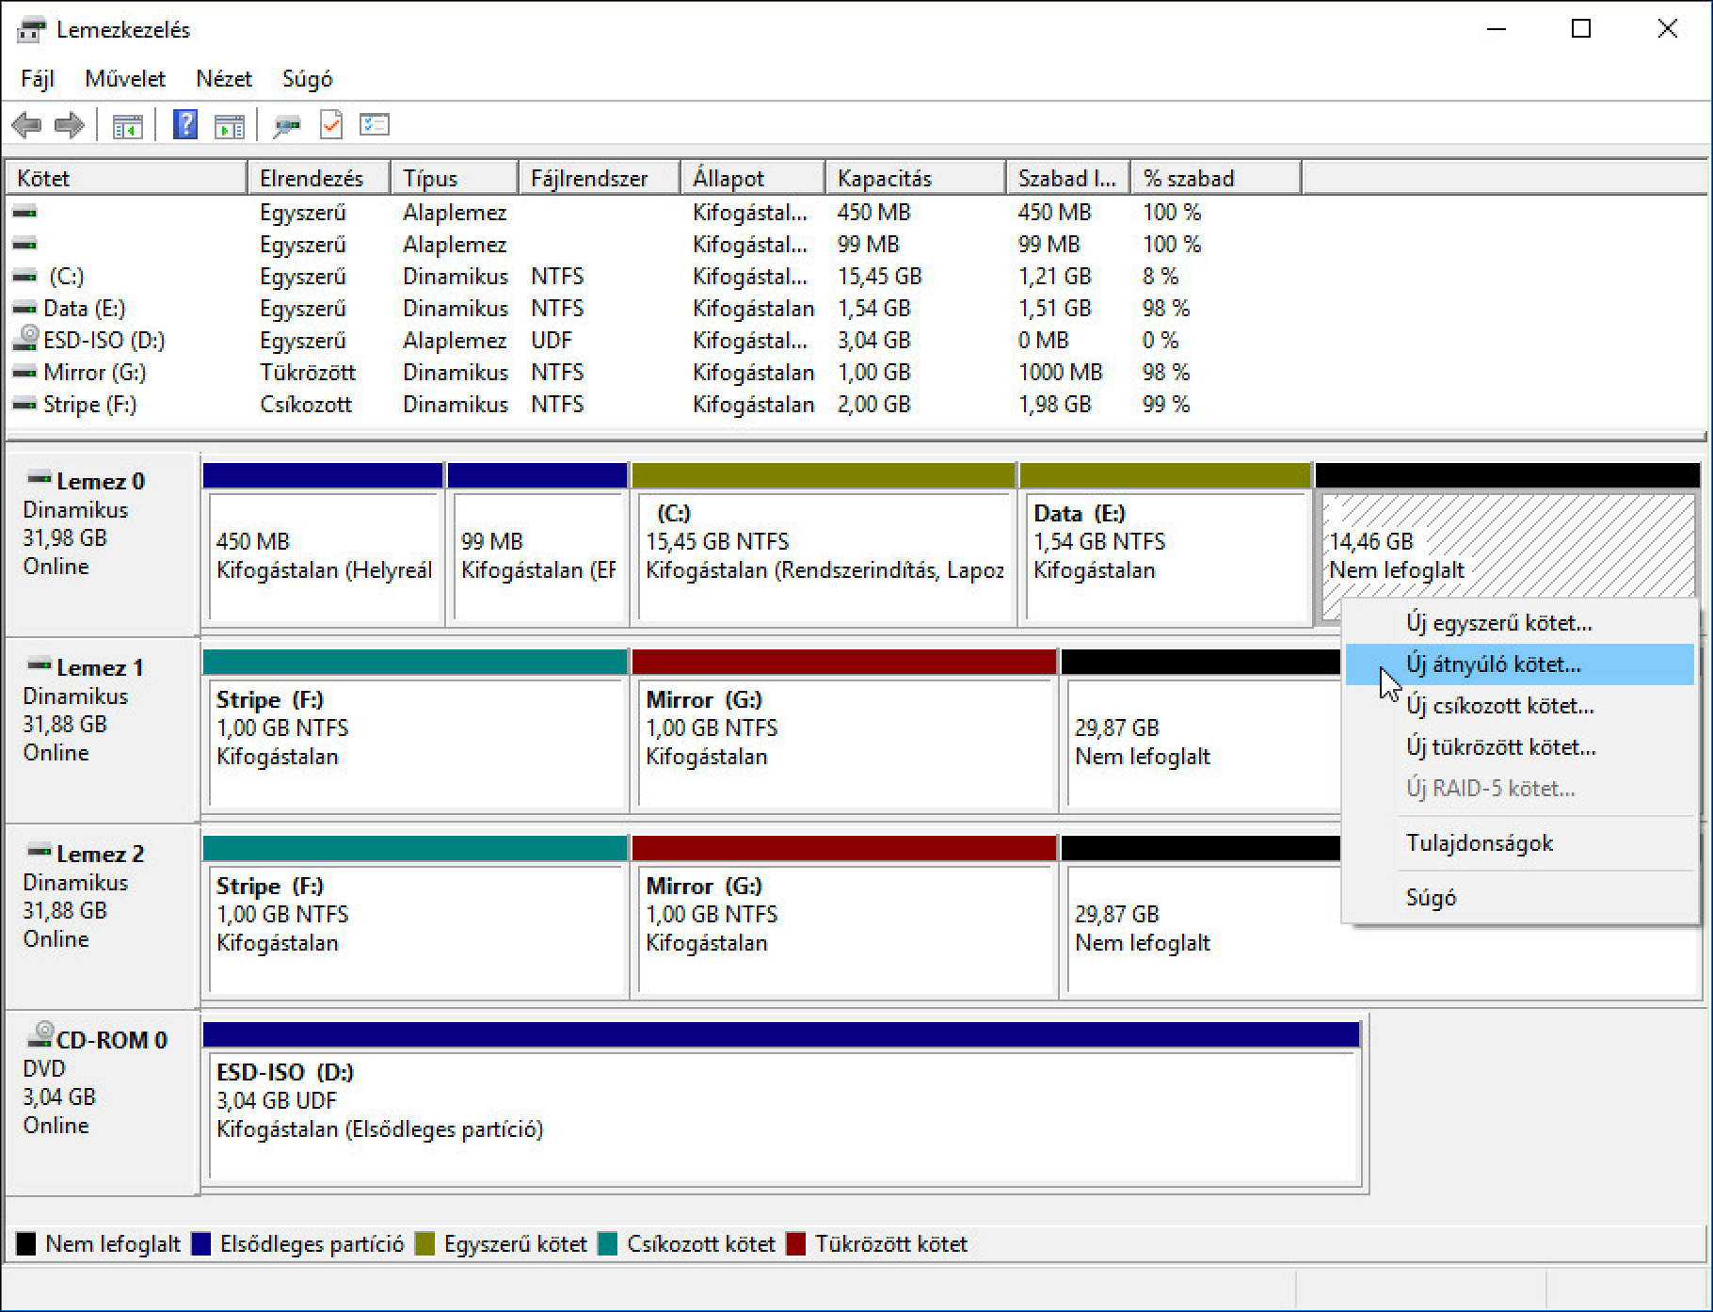
Task: Select the (C:) 15,45 GB partition block
Action: 824,543
